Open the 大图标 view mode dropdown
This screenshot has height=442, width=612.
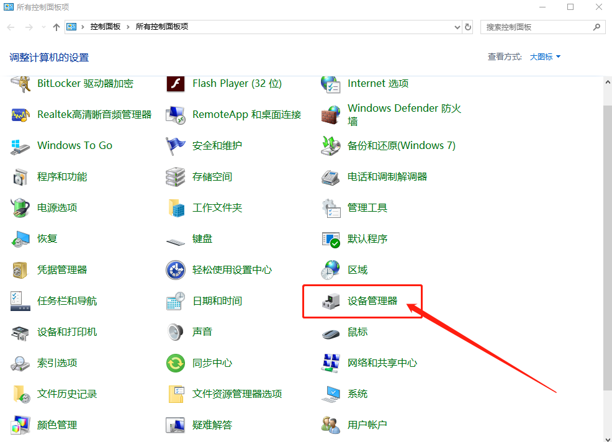545,57
